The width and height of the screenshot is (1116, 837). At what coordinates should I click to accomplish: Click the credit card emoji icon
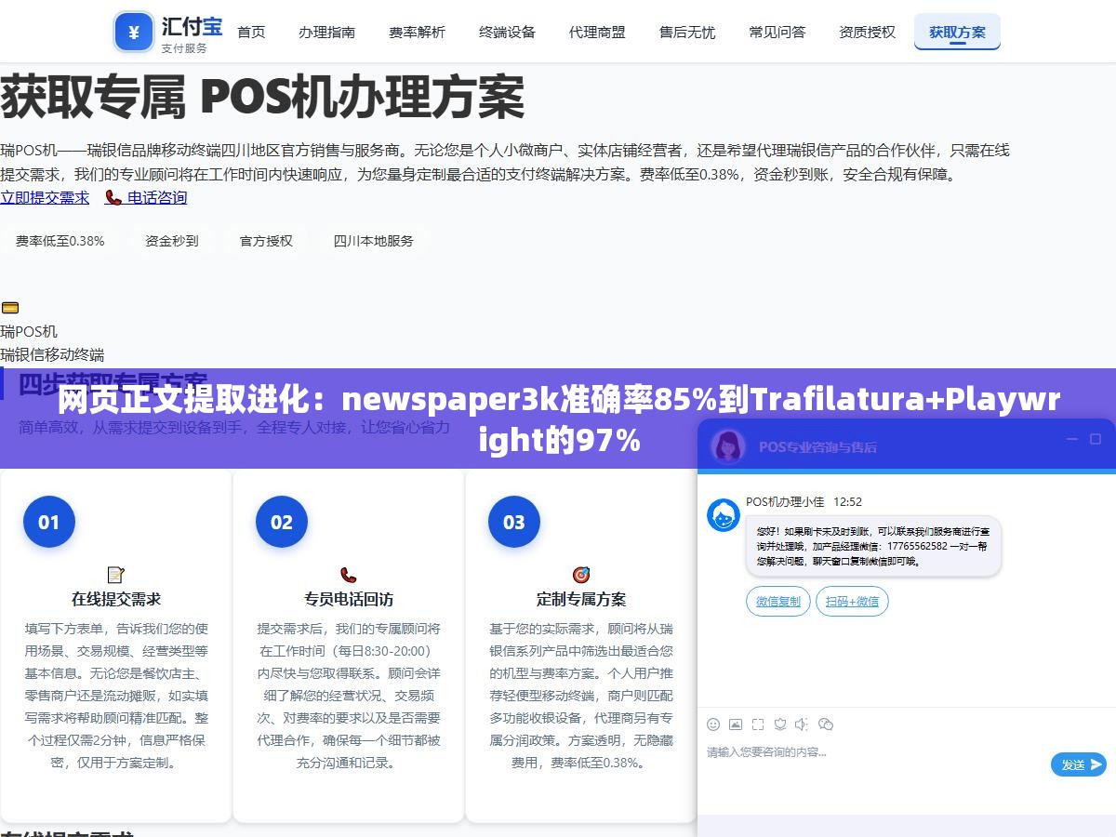[x=9, y=308]
